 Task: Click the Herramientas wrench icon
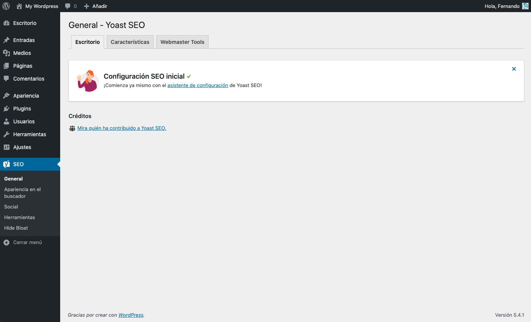(x=6, y=134)
